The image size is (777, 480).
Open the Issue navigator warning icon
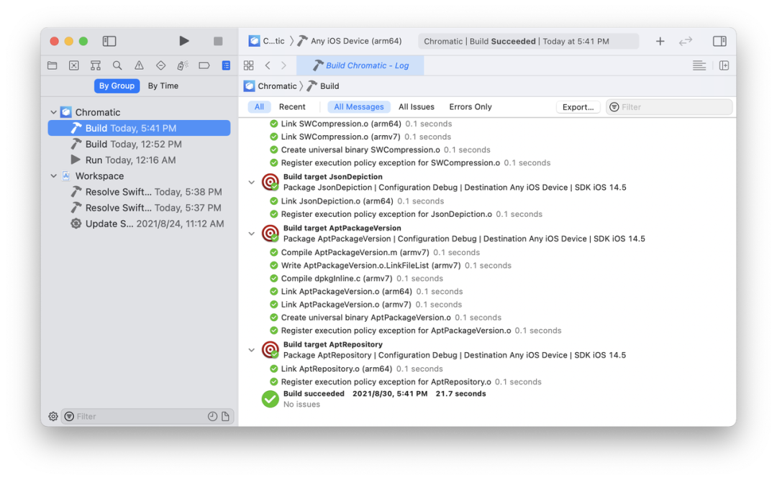(x=139, y=65)
